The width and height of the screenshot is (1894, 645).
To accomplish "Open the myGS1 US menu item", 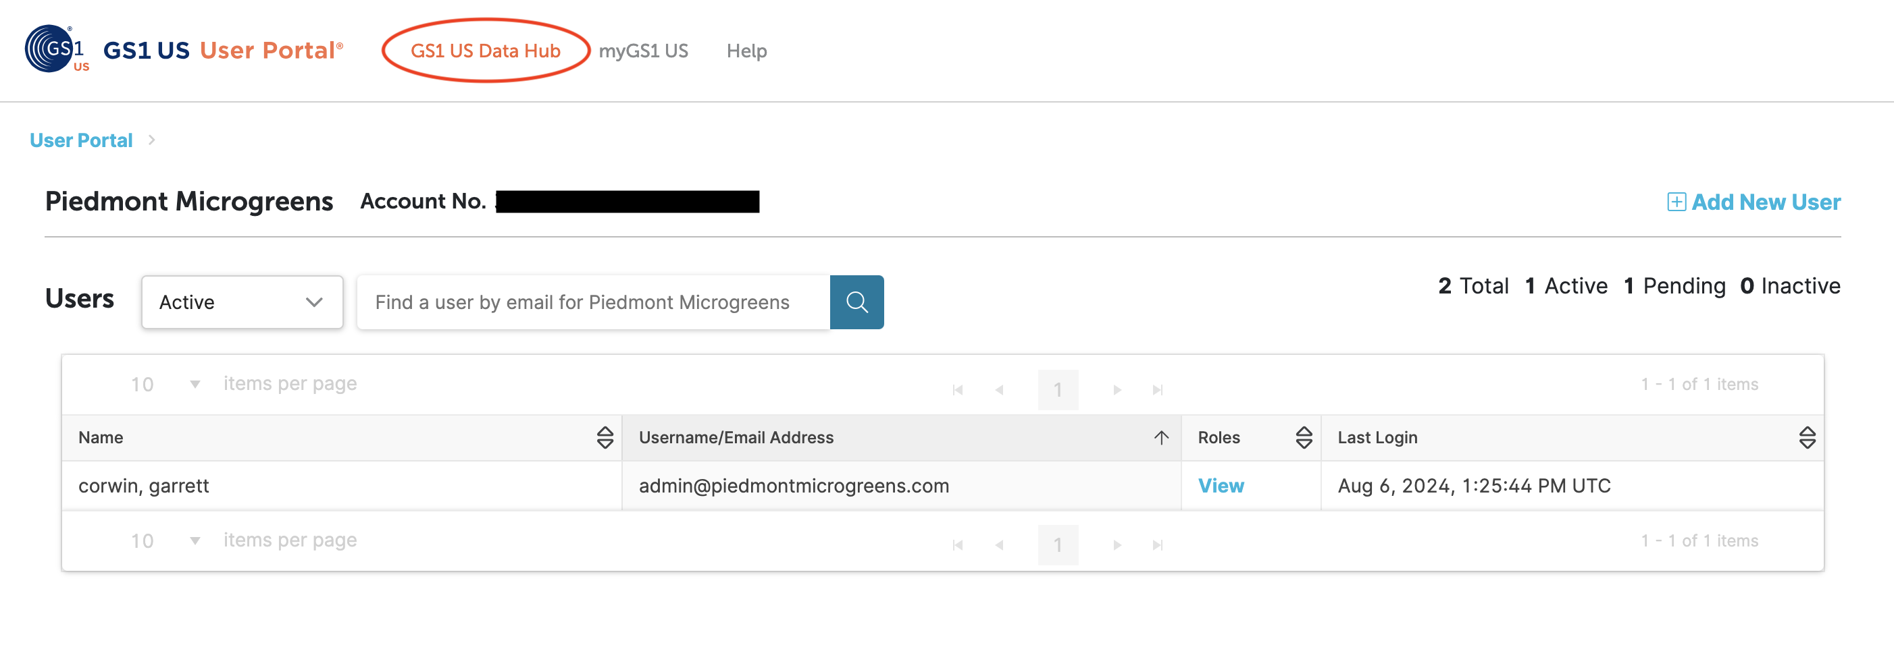I will 643,50.
